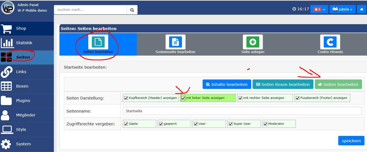Open the Systemseite bearbeiten document icon

(x=175, y=42)
